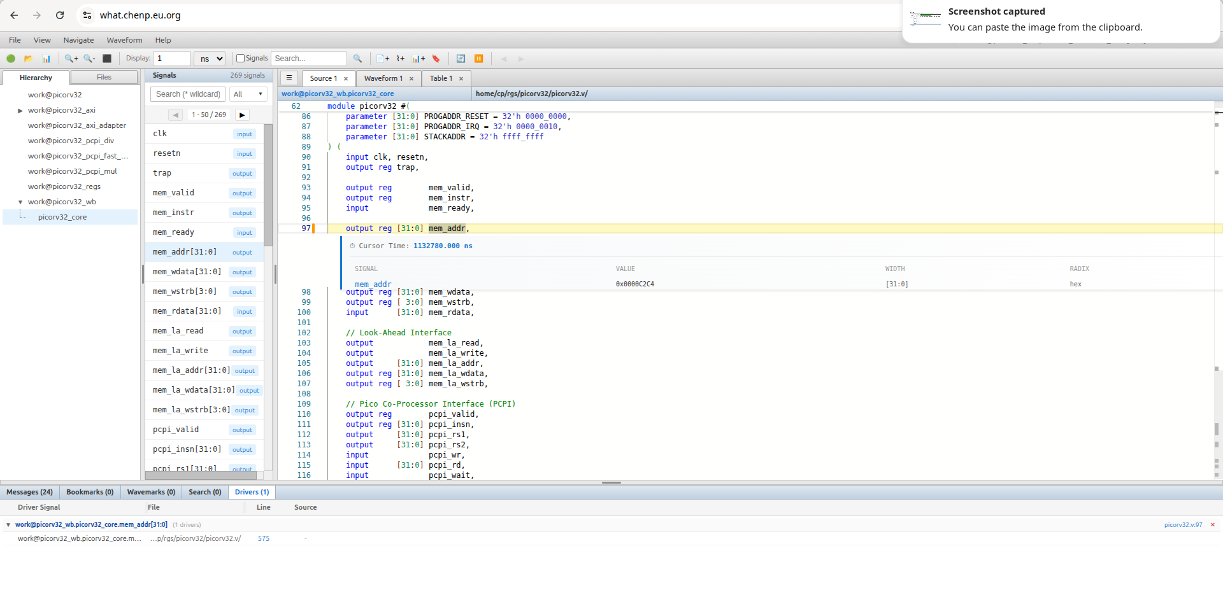Click the orange pause icon in toolbar
Viewport: 1223px width, 616px height.
(479, 59)
